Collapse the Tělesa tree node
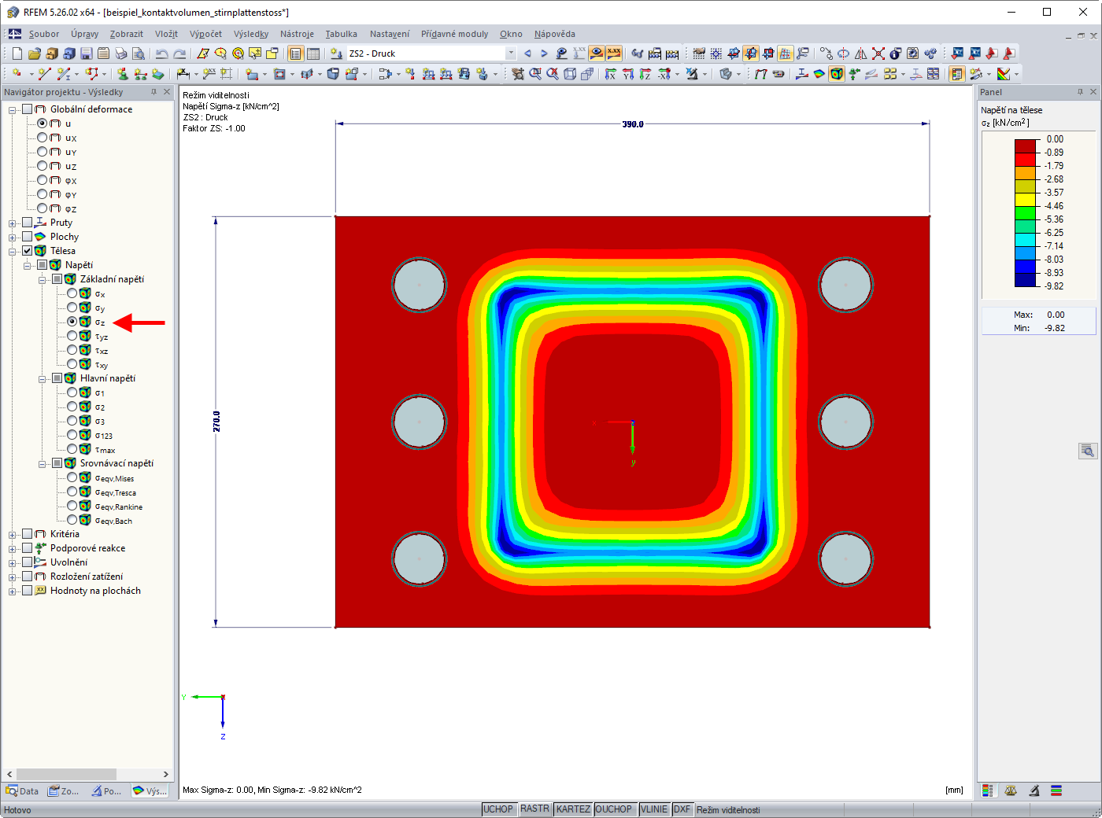 (x=13, y=252)
